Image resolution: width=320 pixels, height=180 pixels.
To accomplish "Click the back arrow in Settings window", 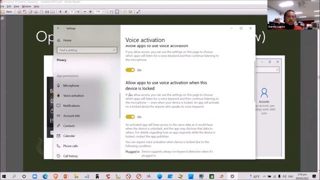I will pyautogui.click(x=58, y=28).
